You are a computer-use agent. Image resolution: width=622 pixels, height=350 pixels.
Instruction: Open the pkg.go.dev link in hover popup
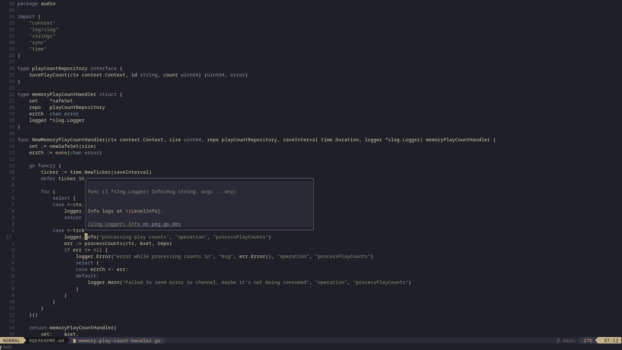[x=134, y=224]
